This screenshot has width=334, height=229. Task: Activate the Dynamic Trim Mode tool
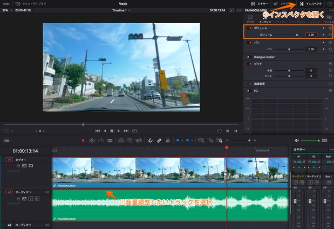click(x=101, y=140)
